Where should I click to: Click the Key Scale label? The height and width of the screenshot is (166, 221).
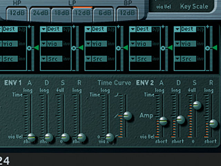(x=194, y=7)
